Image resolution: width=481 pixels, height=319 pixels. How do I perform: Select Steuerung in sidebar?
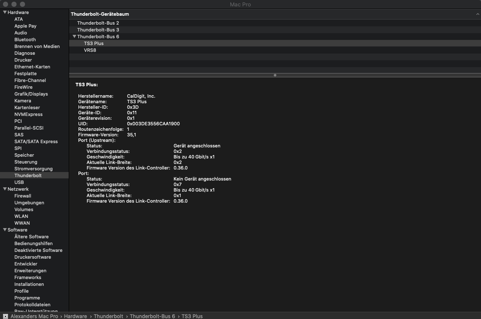26,162
